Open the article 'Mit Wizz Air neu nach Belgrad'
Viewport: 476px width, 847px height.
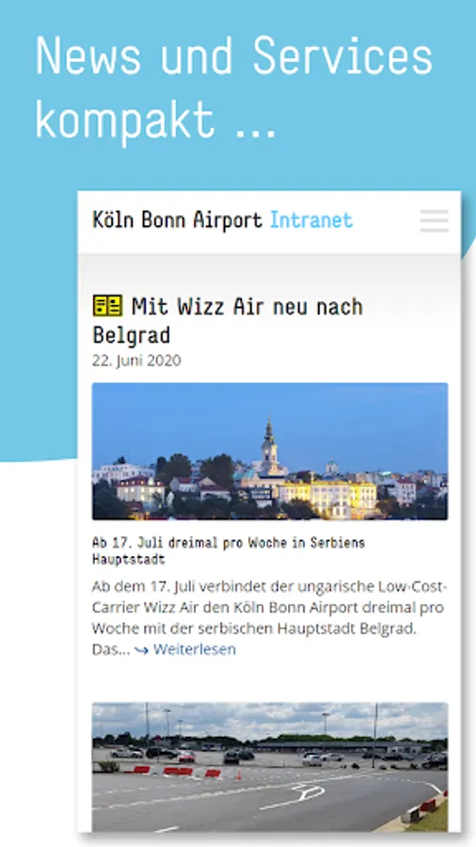click(228, 320)
